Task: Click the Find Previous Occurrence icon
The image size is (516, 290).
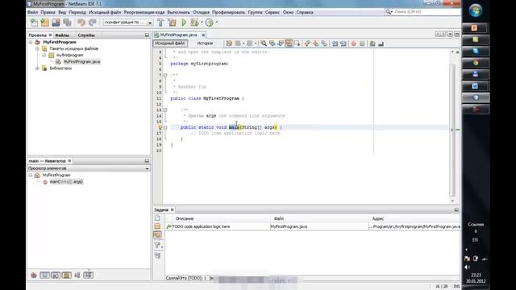Action: point(273,43)
